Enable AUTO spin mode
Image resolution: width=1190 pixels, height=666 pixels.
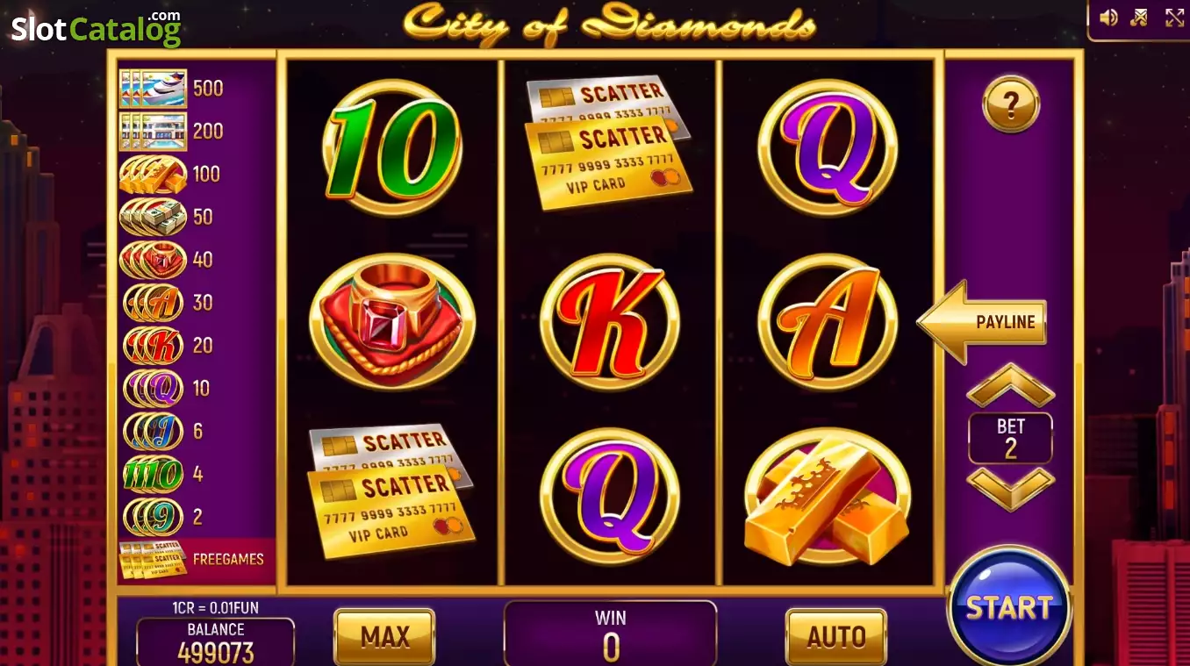[835, 636]
